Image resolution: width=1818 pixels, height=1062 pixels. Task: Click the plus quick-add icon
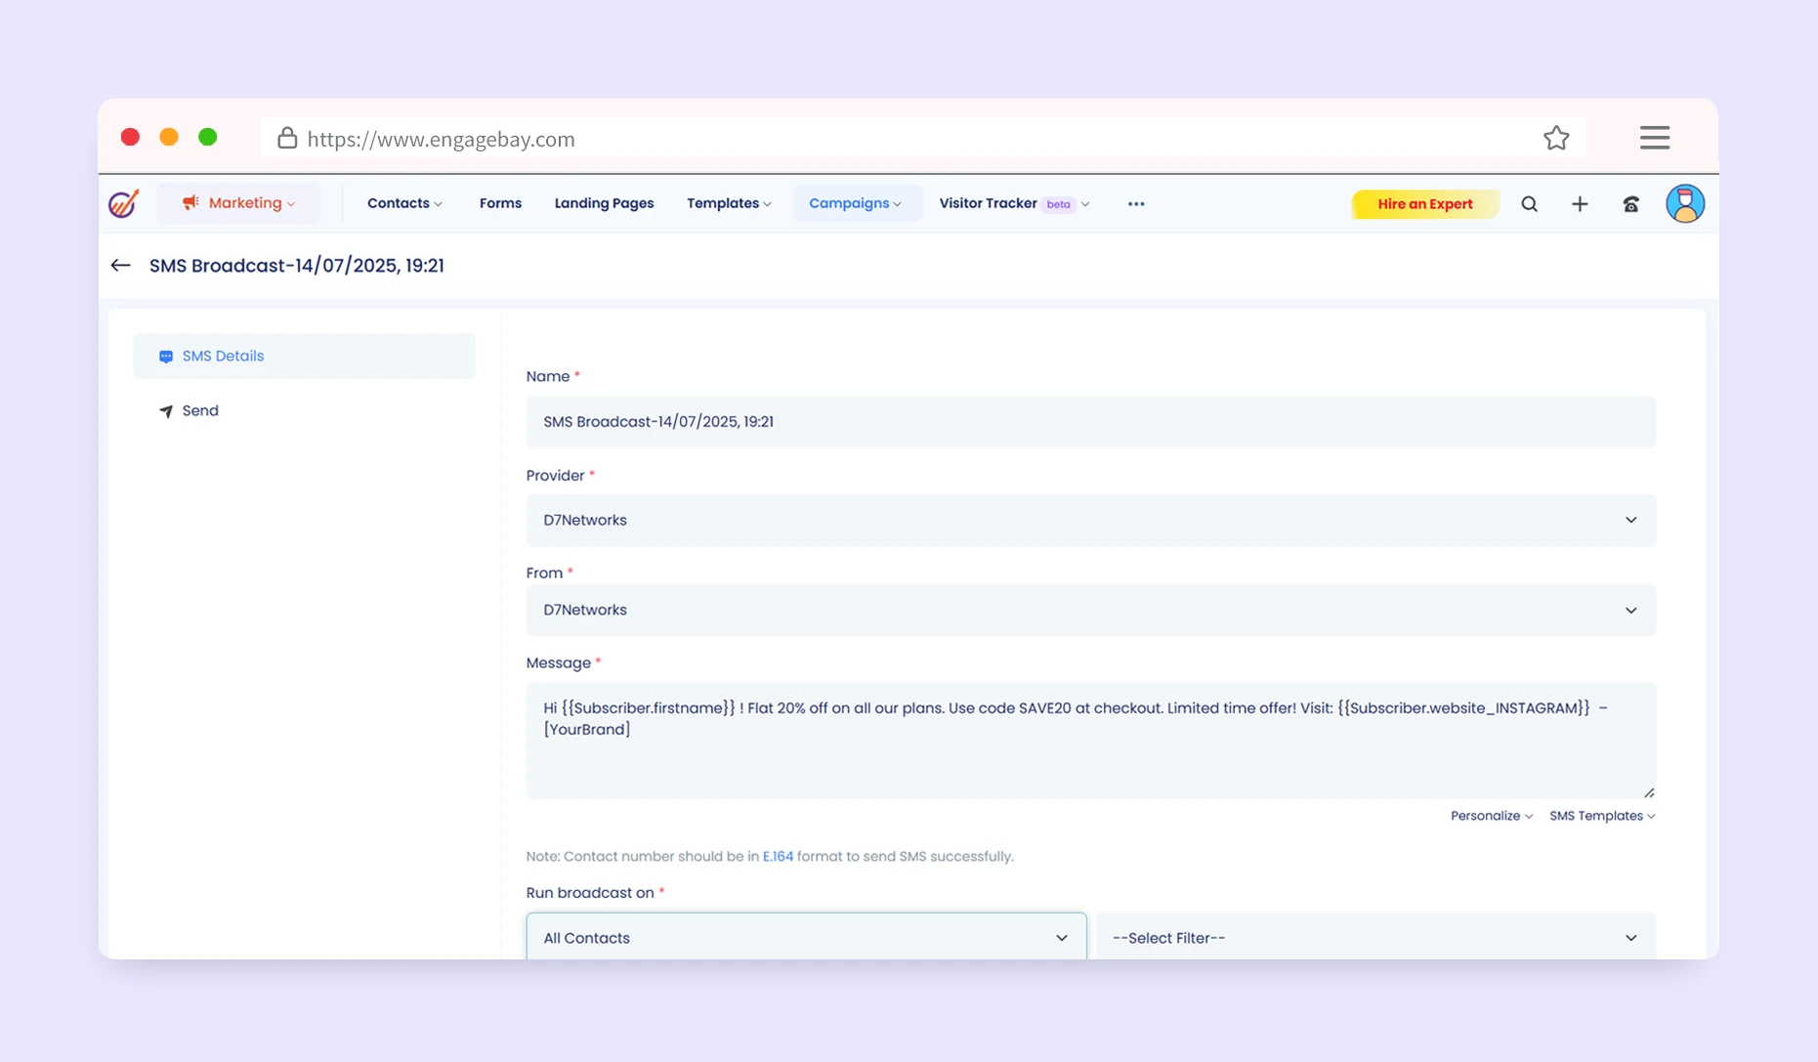tap(1580, 204)
